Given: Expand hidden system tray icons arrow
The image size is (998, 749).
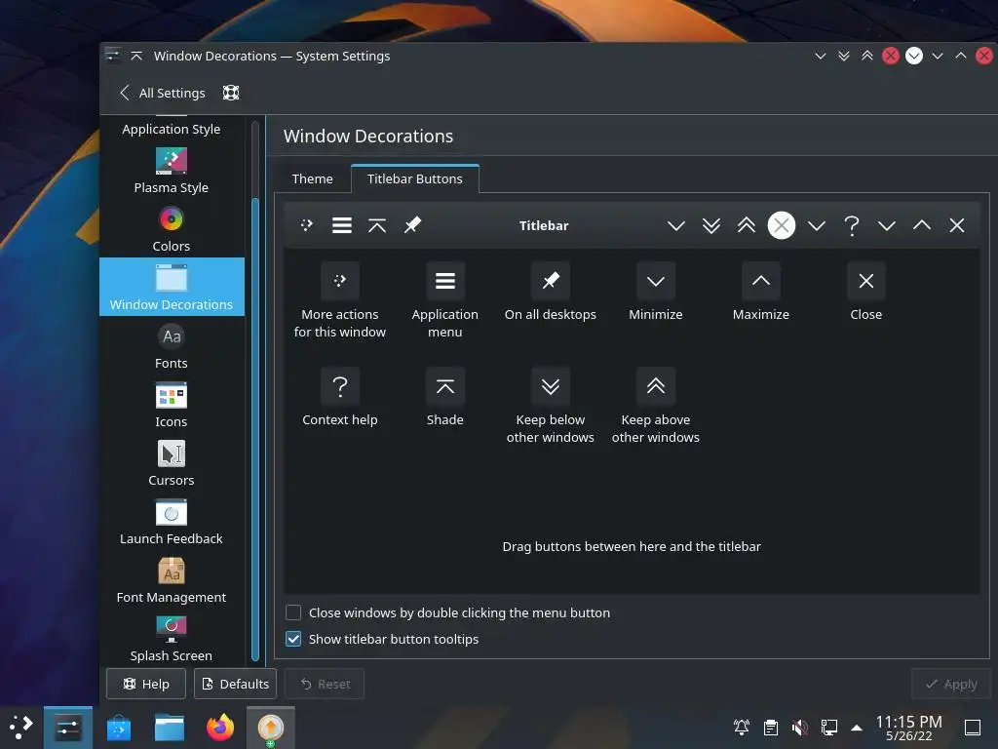Looking at the screenshot, I should [x=857, y=728].
